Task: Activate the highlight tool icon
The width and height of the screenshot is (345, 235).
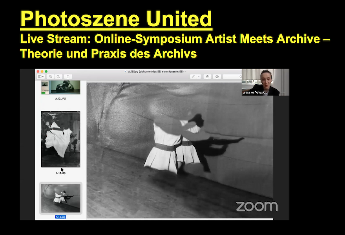Action: coord(217,76)
